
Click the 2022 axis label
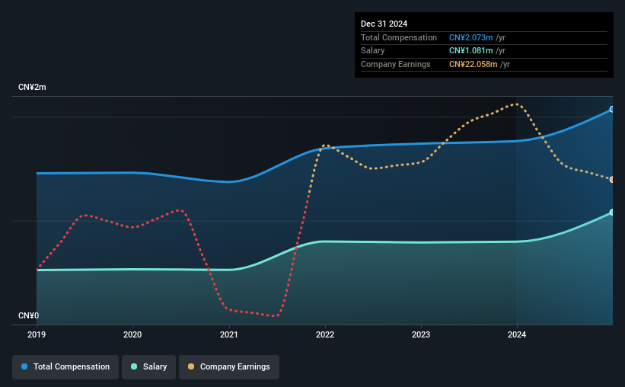tap(325, 334)
